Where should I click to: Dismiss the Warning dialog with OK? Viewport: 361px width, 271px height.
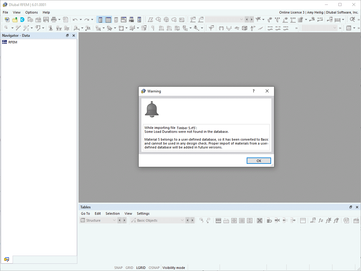(x=259, y=160)
